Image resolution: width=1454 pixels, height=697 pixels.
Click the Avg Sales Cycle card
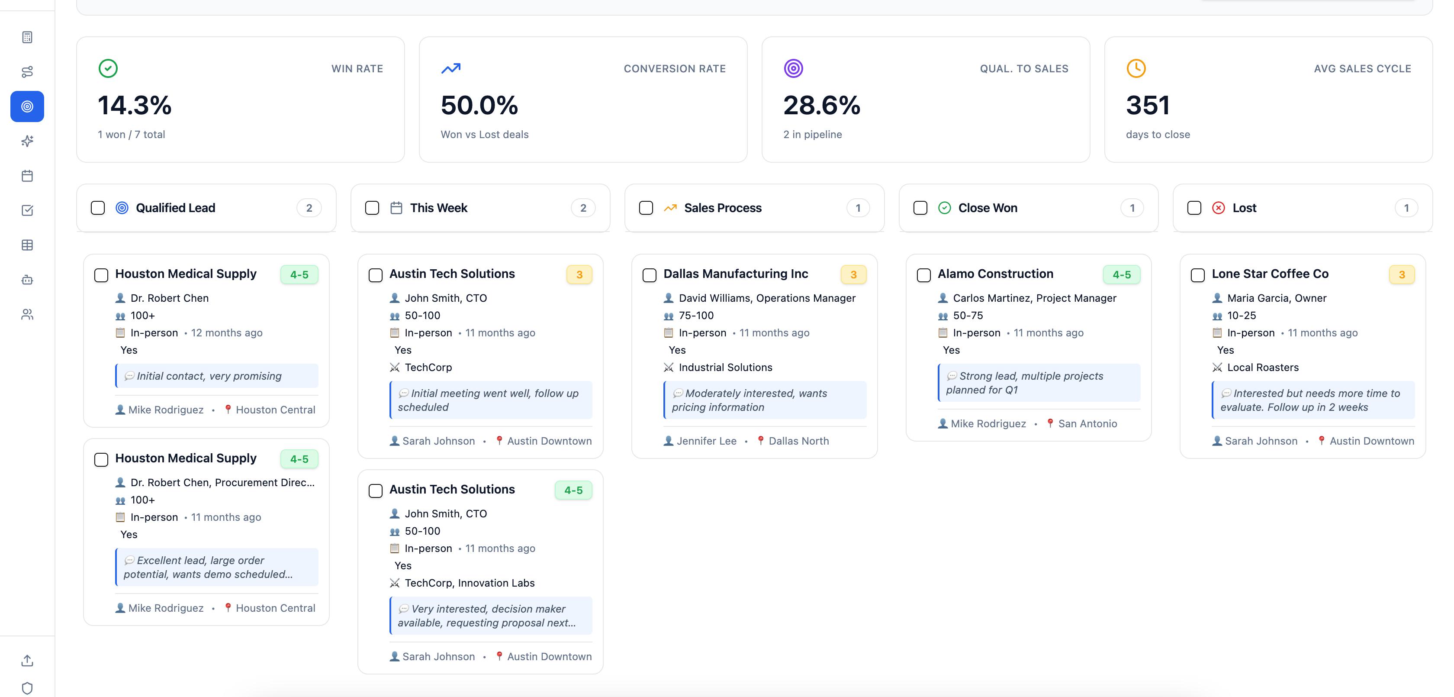[x=1268, y=100]
